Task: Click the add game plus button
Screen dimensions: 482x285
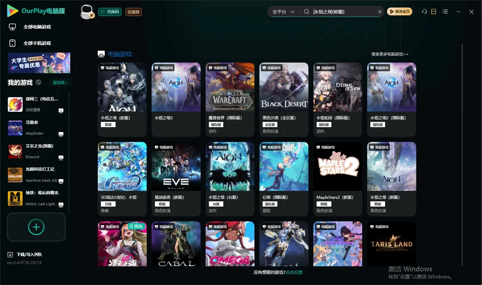Action: (x=36, y=227)
